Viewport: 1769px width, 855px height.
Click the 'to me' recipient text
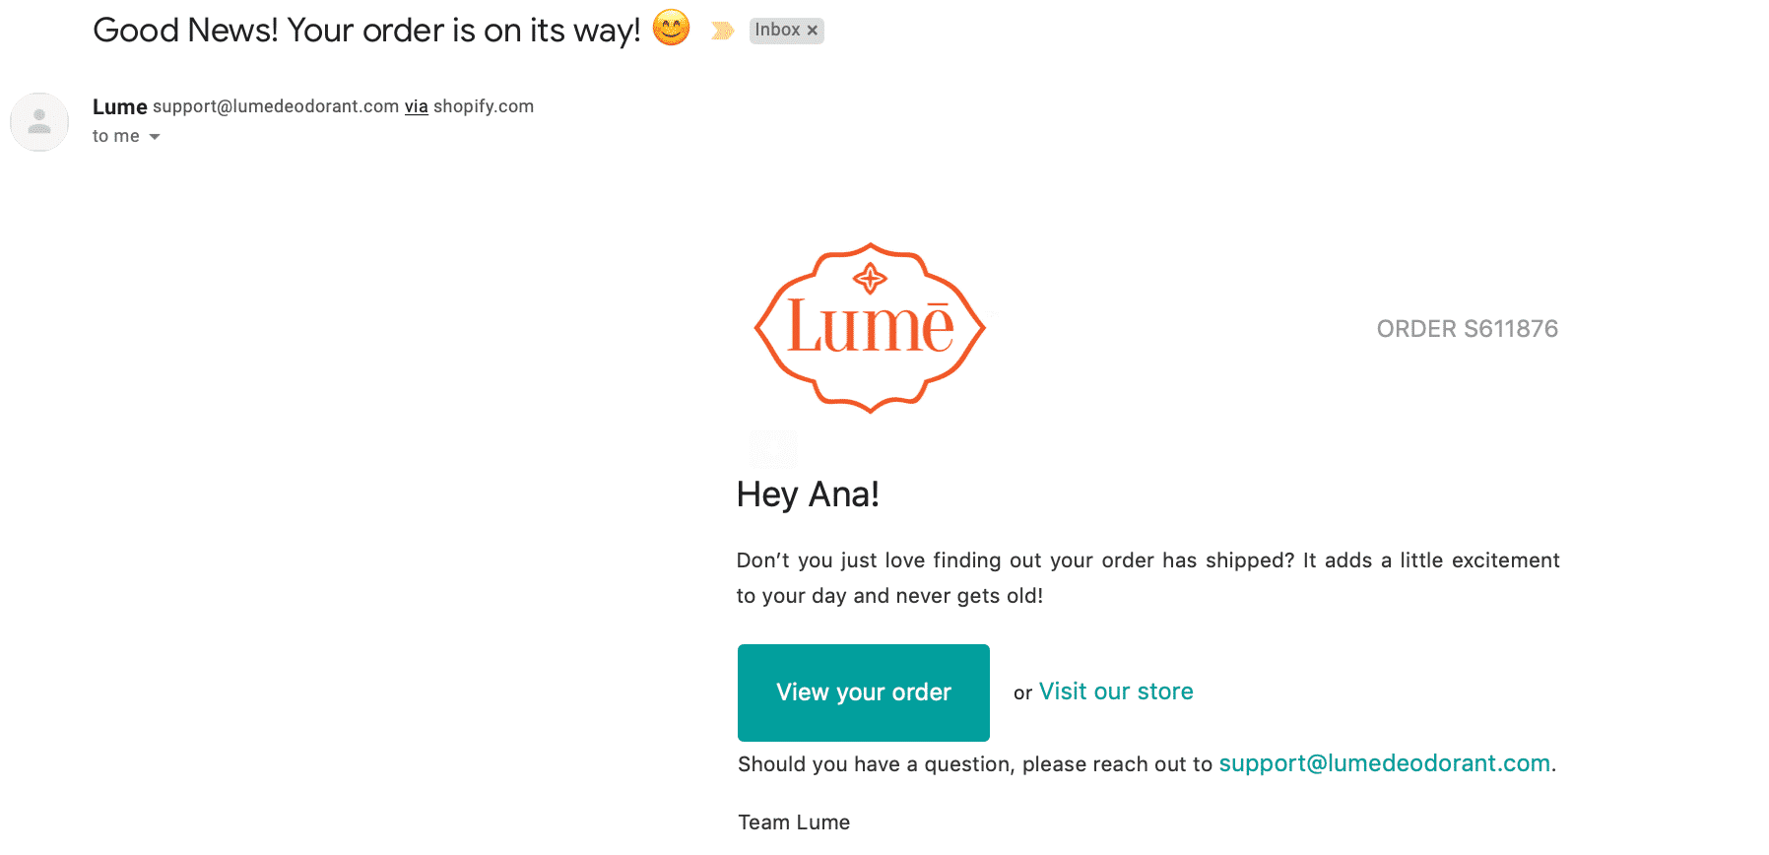116,136
